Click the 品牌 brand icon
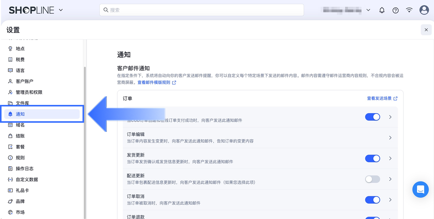434x219 pixels. (10, 201)
